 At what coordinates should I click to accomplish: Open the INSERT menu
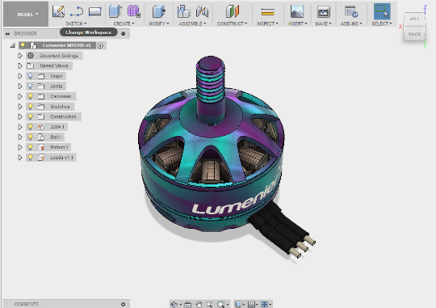coord(297,23)
